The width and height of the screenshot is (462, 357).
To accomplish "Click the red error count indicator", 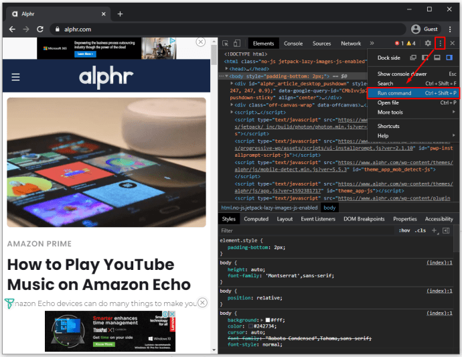I will (399, 44).
